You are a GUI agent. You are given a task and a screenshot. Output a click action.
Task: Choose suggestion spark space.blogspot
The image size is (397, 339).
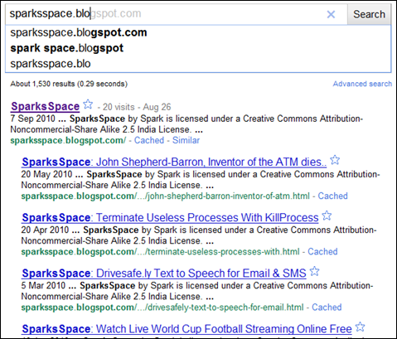click(198, 48)
